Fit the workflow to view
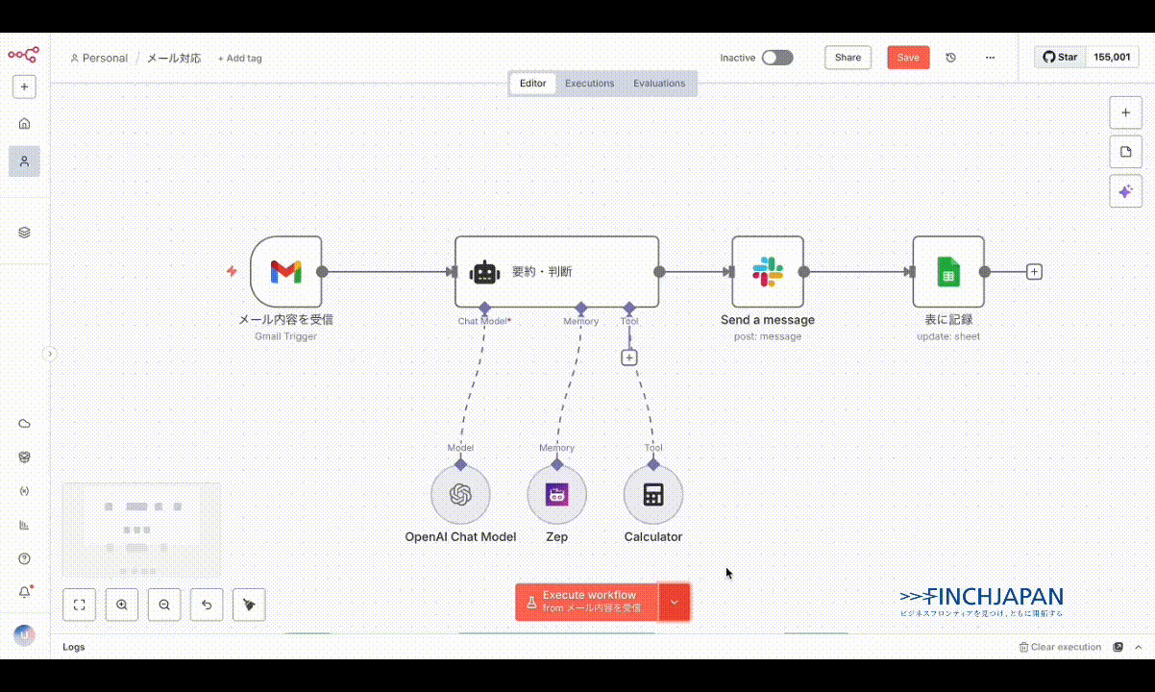 coord(80,605)
